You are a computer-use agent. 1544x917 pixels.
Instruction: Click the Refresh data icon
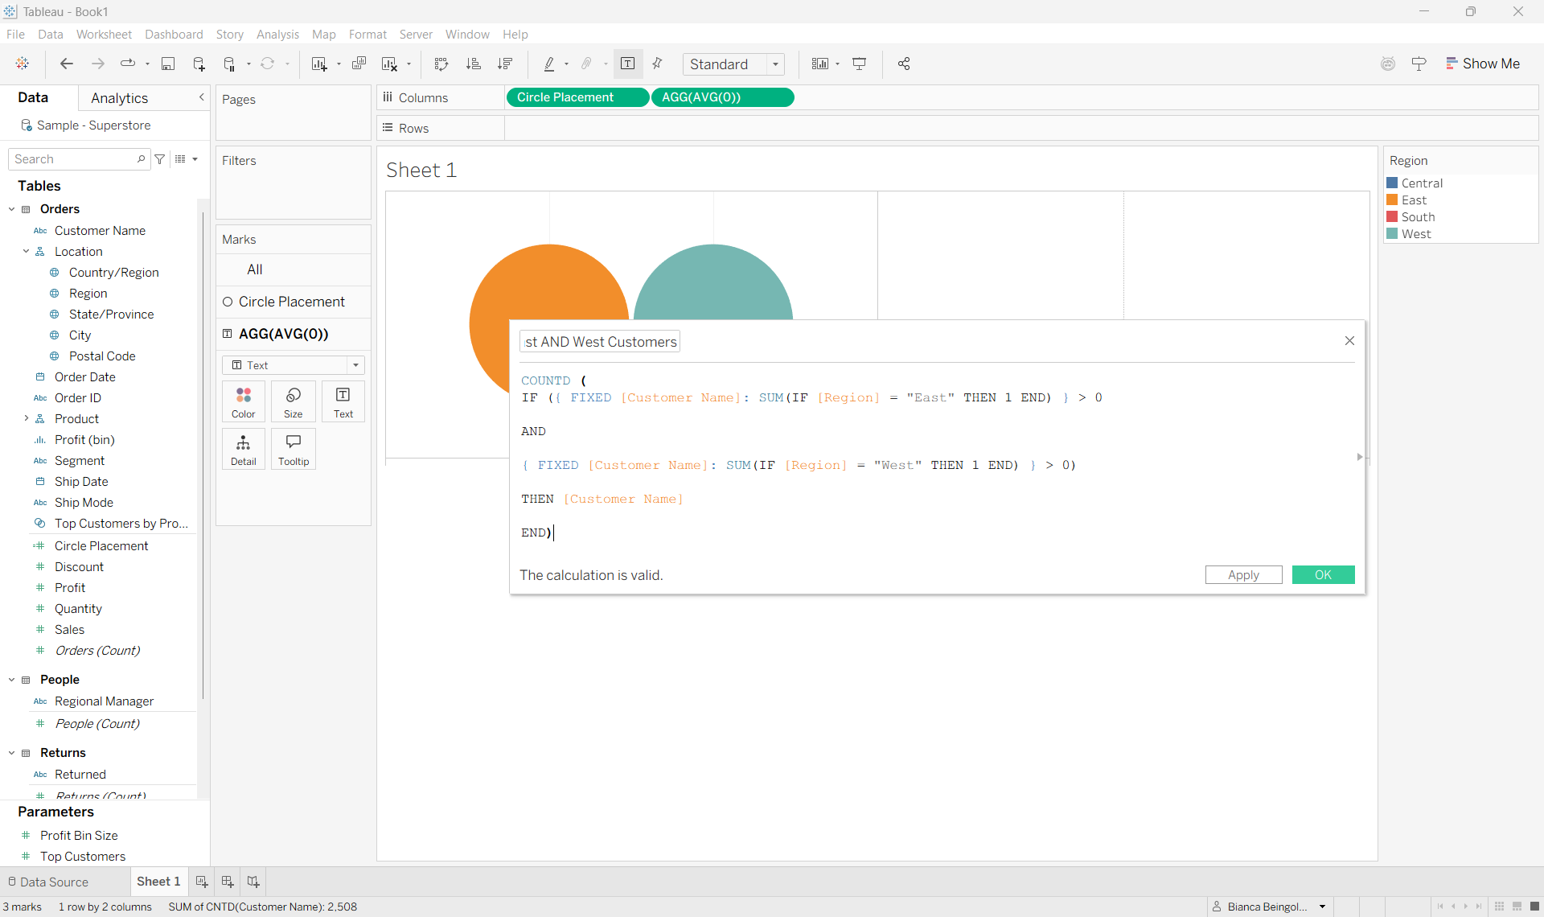click(x=268, y=64)
